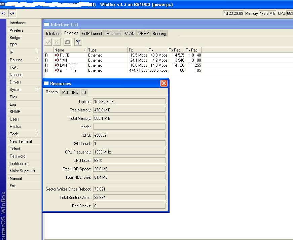Close the Resources window
293x240 pixels.
point(164,83)
